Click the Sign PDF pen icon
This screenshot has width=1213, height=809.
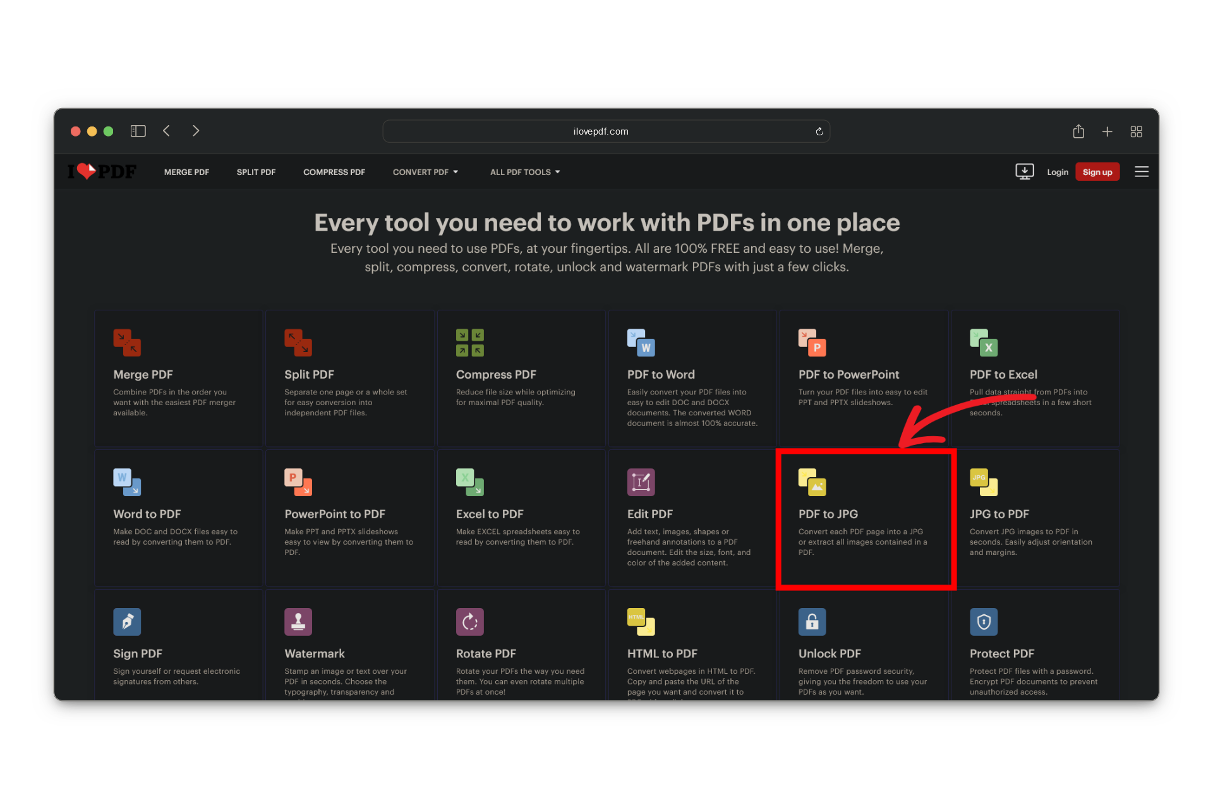coord(127,622)
